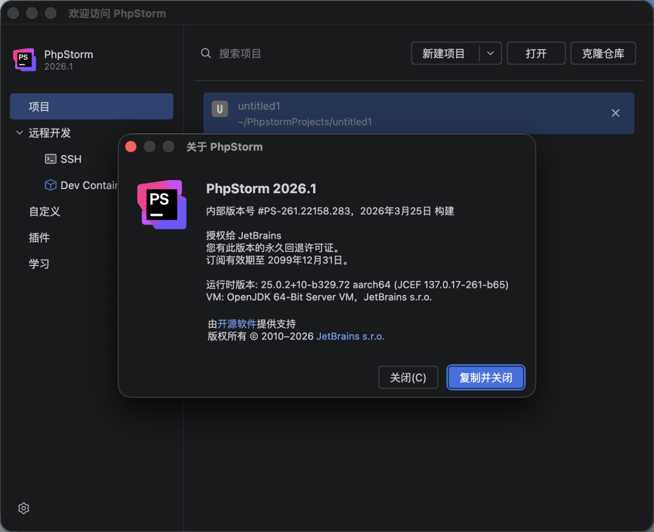
Task: Click the settings gear icon at bottom left
Action: 24,508
